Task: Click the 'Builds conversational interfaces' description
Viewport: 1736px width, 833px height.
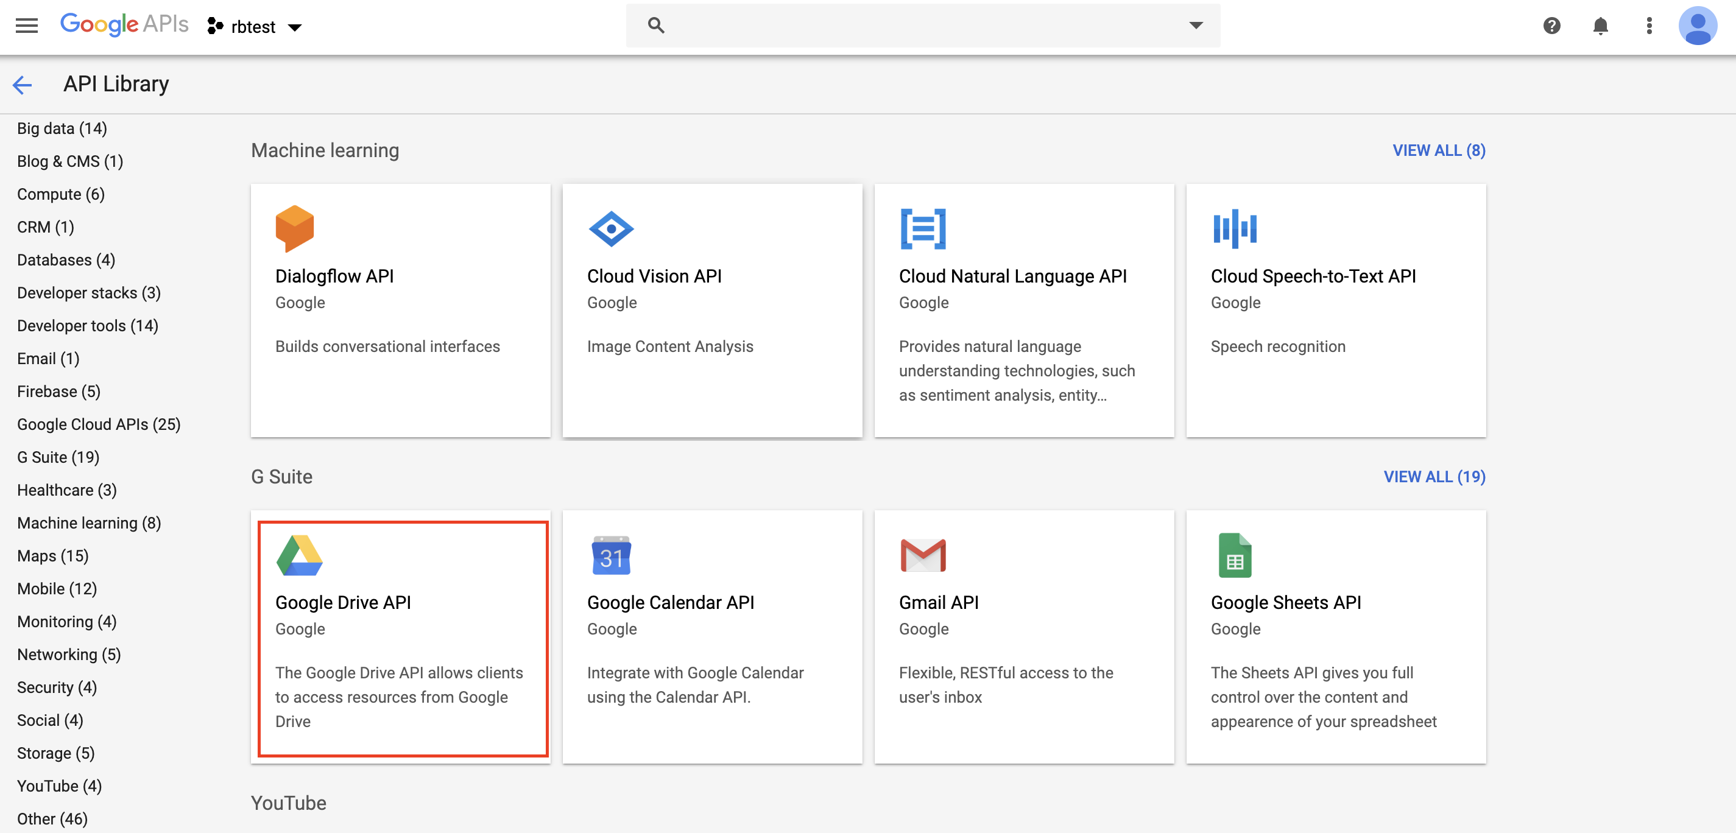Action: tap(387, 346)
